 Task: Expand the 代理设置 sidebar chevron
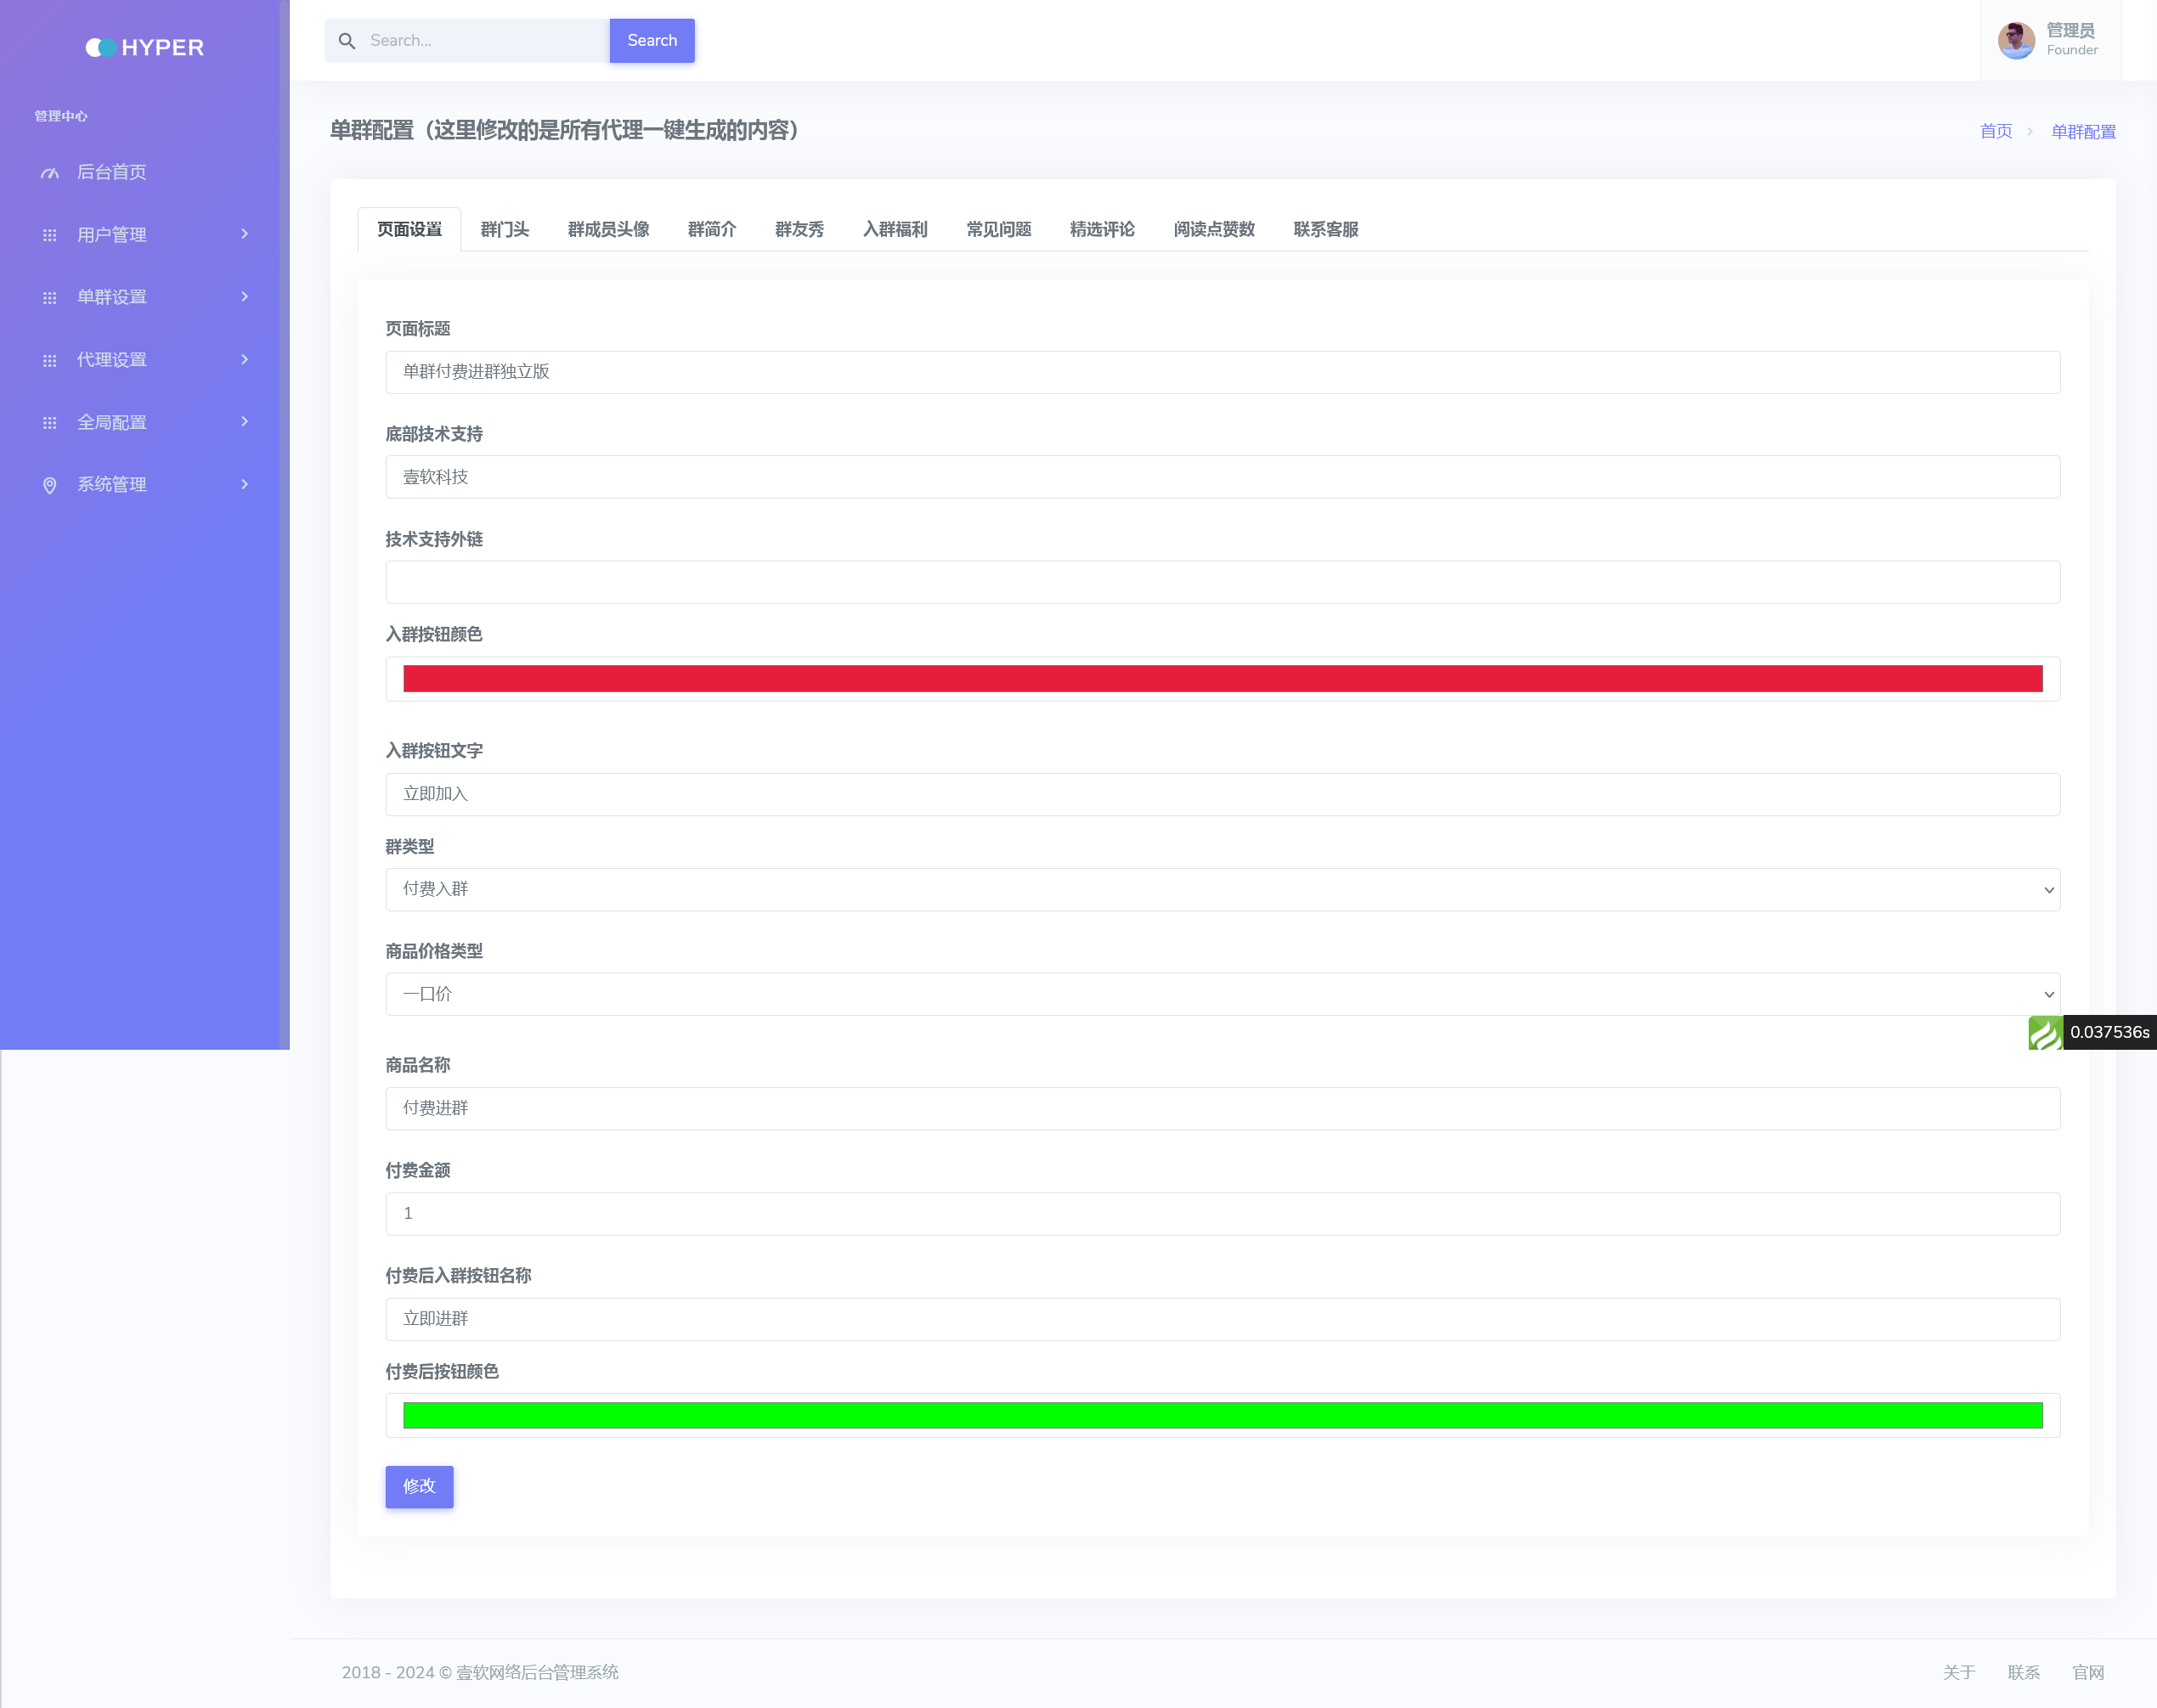[244, 359]
